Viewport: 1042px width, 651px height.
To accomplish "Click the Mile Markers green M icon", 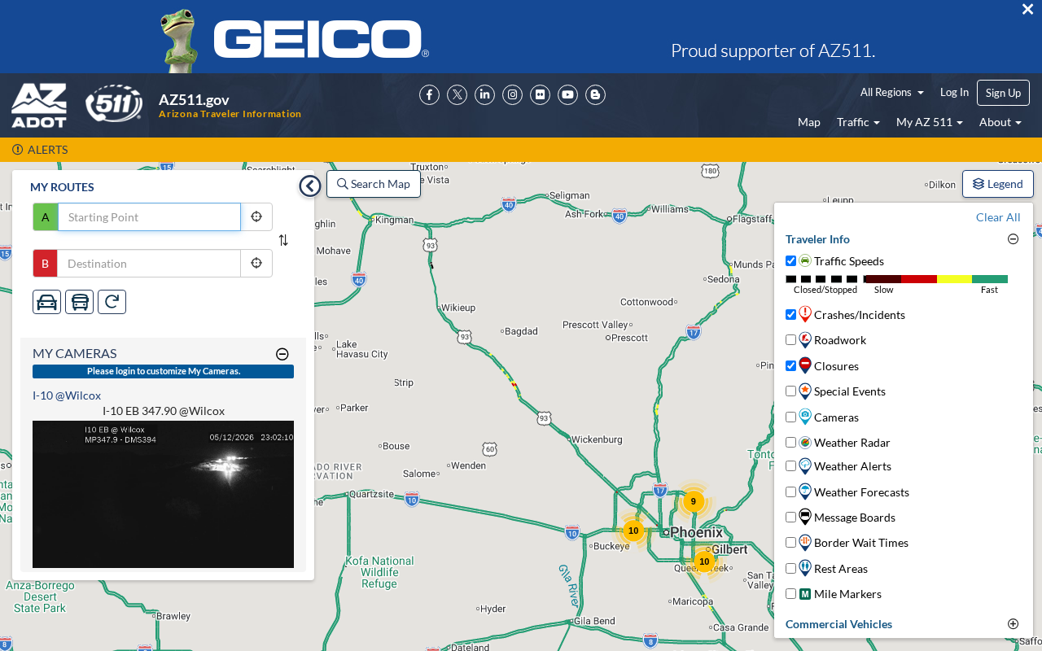I will (x=805, y=594).
